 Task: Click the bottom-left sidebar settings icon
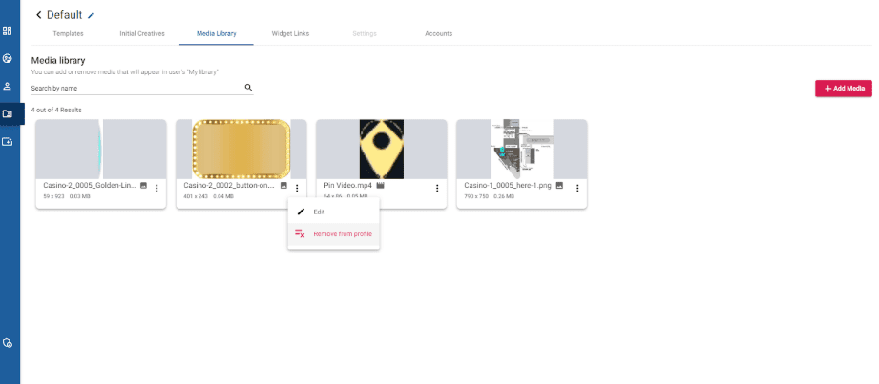point(8,342)
